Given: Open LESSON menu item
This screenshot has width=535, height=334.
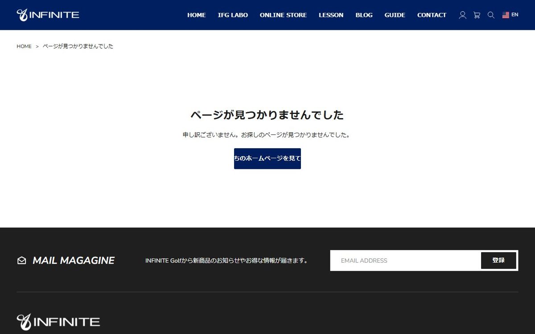Looking at the screenshot, I should [331, 15].
